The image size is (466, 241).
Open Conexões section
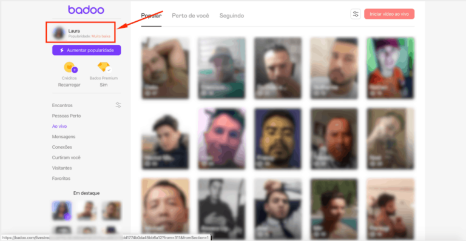62,147
